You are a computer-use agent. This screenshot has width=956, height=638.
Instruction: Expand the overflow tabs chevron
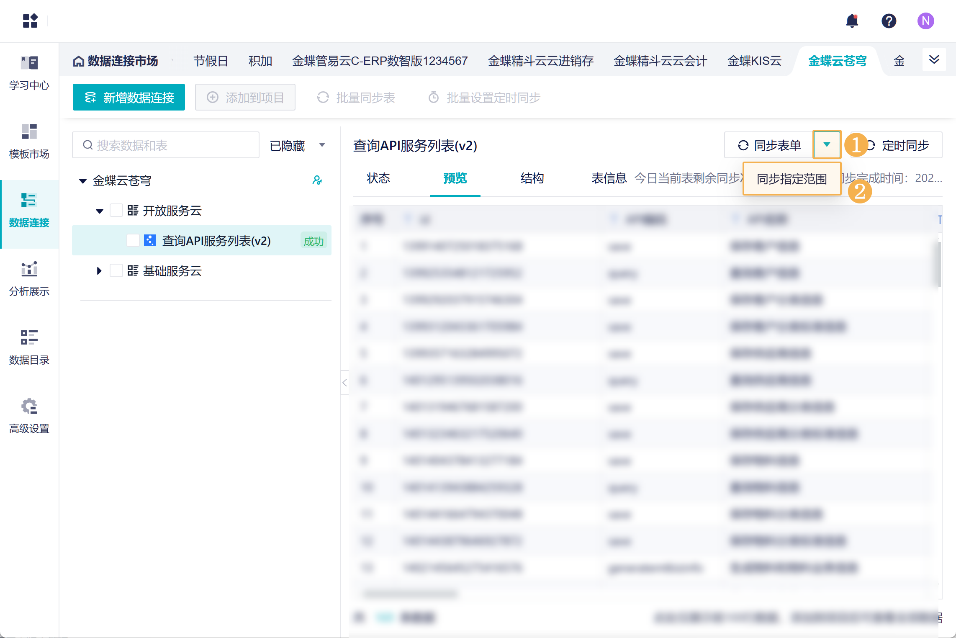[x=934, y=60]
